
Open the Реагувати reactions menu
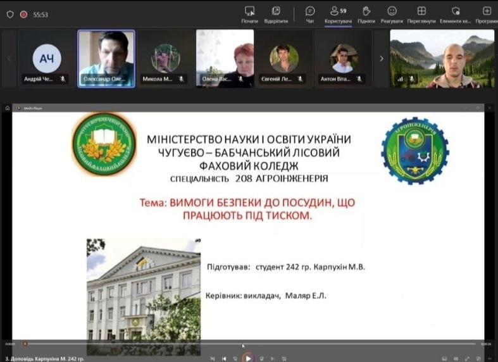tap(392, 14)
